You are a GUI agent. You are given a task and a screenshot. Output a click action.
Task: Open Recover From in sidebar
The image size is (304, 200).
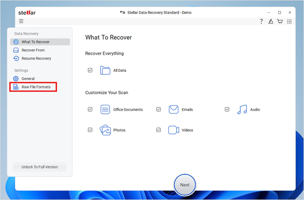40,50
